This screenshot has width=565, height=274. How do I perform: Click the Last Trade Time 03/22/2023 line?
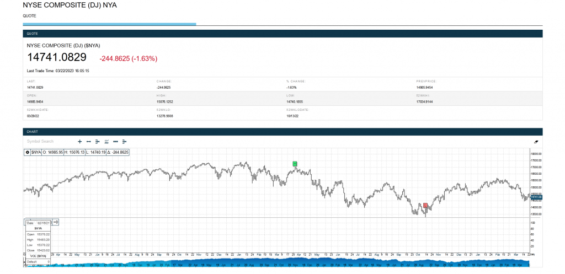pos(58,71)
